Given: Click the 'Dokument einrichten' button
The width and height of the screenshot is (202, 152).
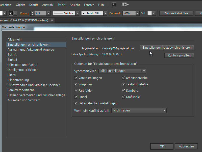Looking at the screenshot, I should 176,13.
